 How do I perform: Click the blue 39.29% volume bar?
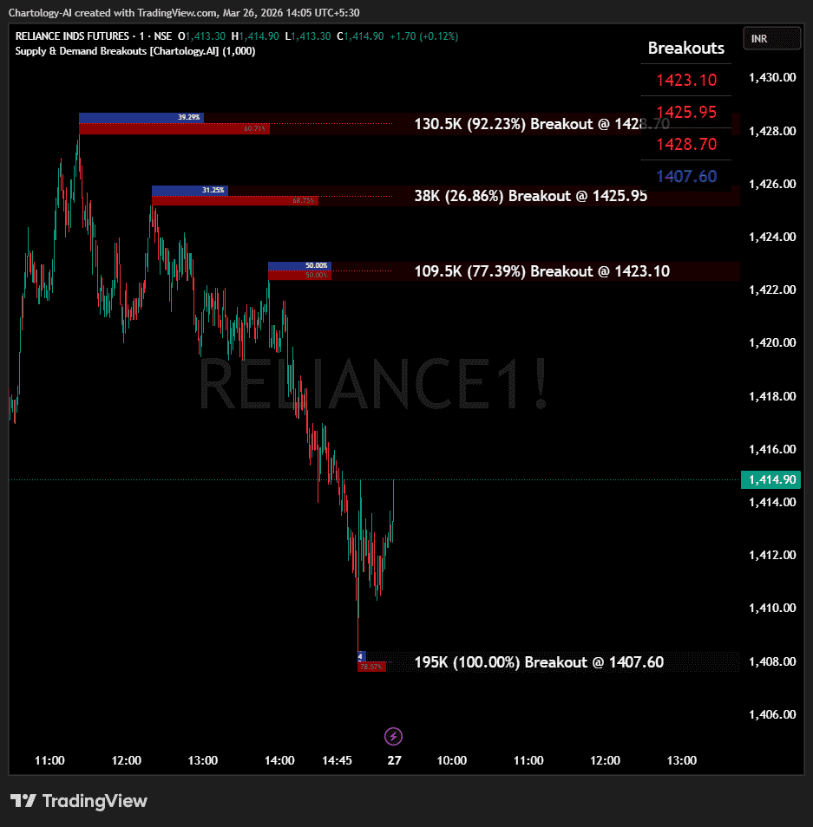point(141,117)
